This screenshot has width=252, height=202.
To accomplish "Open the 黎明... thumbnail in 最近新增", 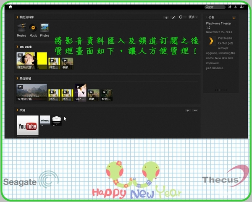I will click(x=107, y=95).
